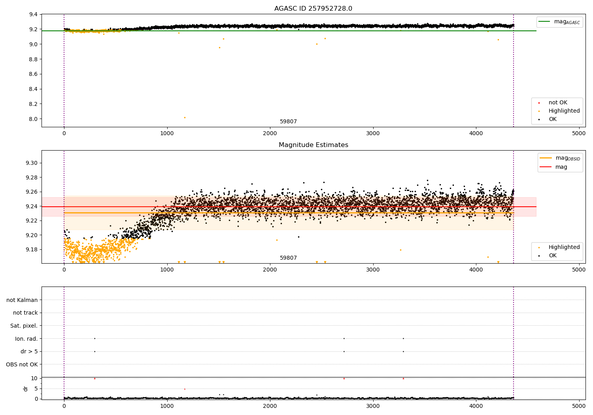Click the rotated 'dr' axis label
Viewport: 593px width, 415px height.
[x=25, y=389]
